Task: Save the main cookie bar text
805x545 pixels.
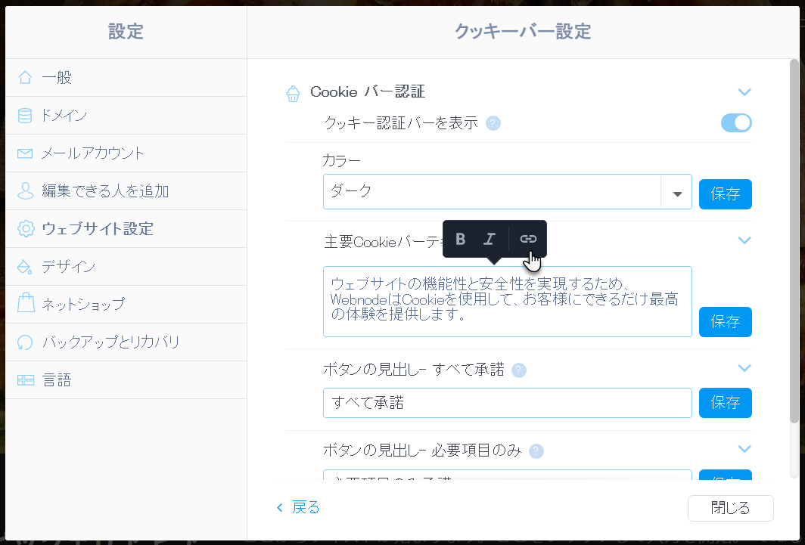Action: click(725, 322)
